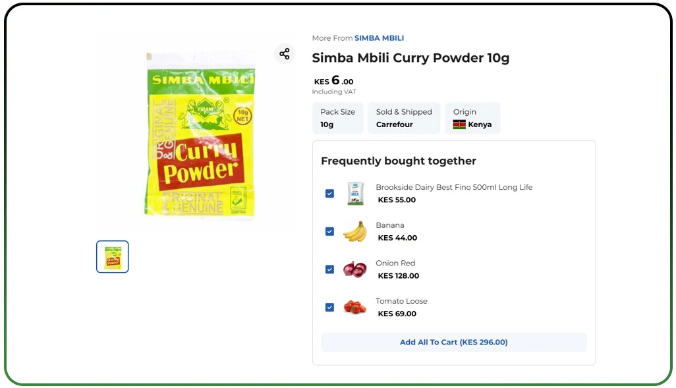Click the Brookside milk product icon

[355, 194]
